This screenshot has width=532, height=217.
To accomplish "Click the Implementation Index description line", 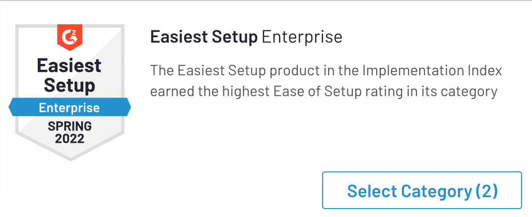I will tap(326, 70).
